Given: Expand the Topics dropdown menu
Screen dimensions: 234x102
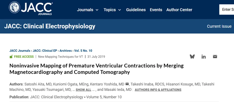Looking at the screenshot, I should pos(112,10).
